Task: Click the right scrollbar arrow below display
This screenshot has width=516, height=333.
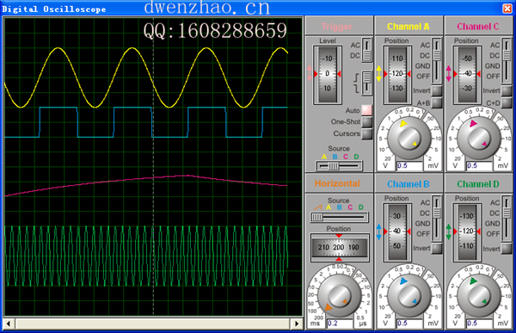Action: point(297,324)
